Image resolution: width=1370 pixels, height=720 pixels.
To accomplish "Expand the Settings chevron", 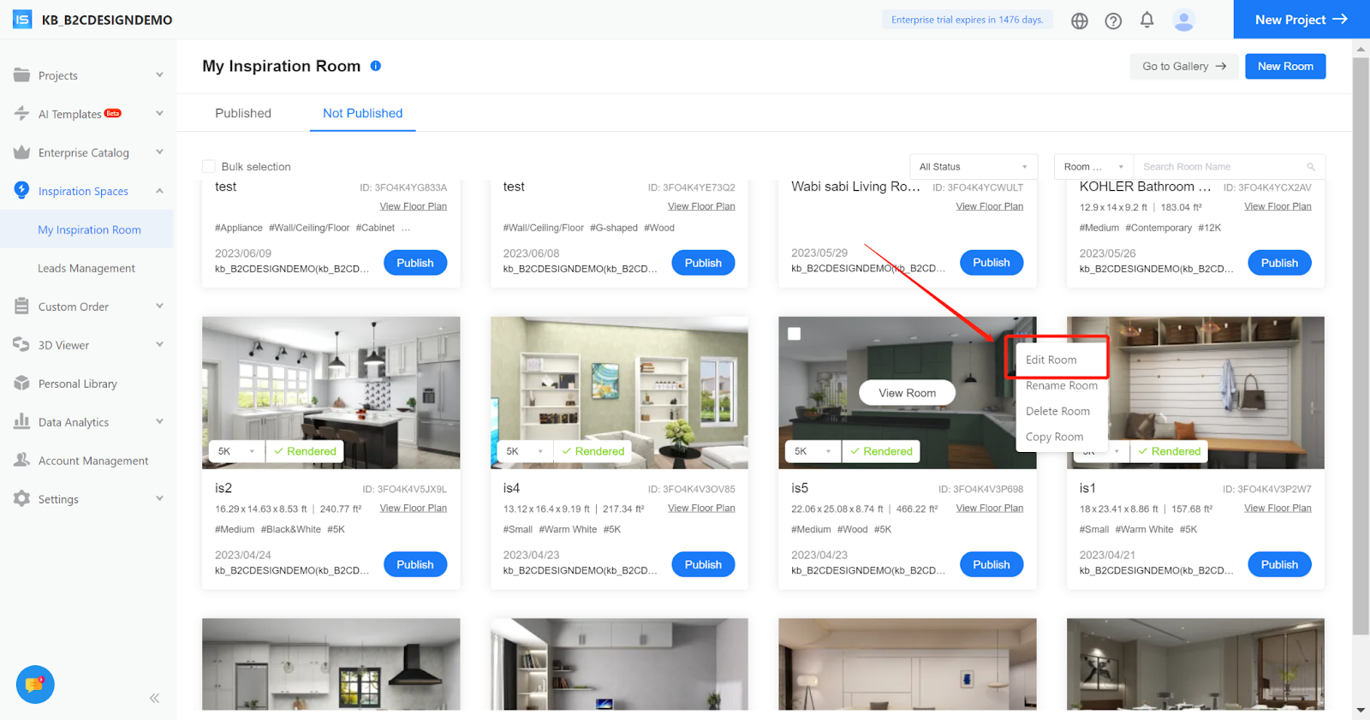I will click(159, 498).
